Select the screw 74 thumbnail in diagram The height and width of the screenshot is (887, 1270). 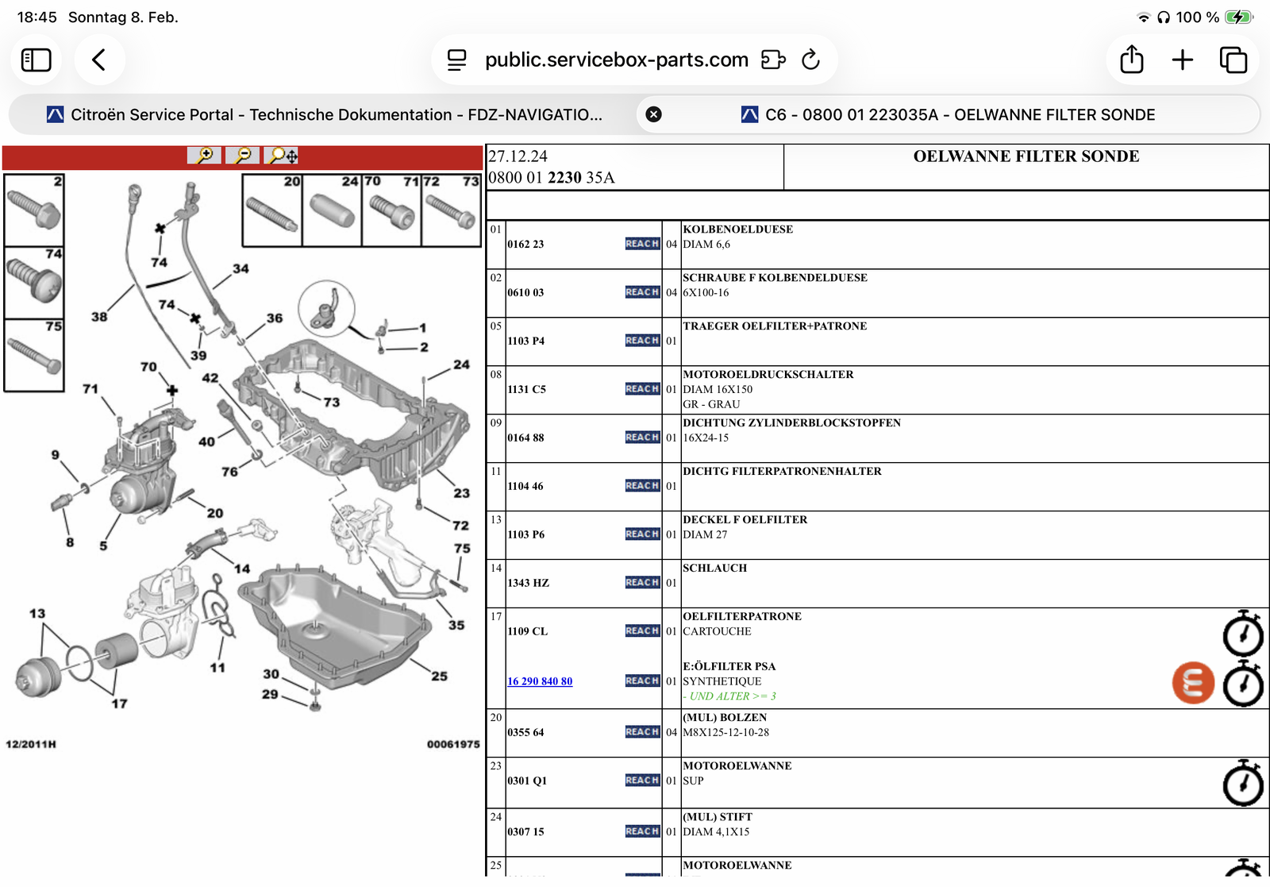click(x=34, y=283)
